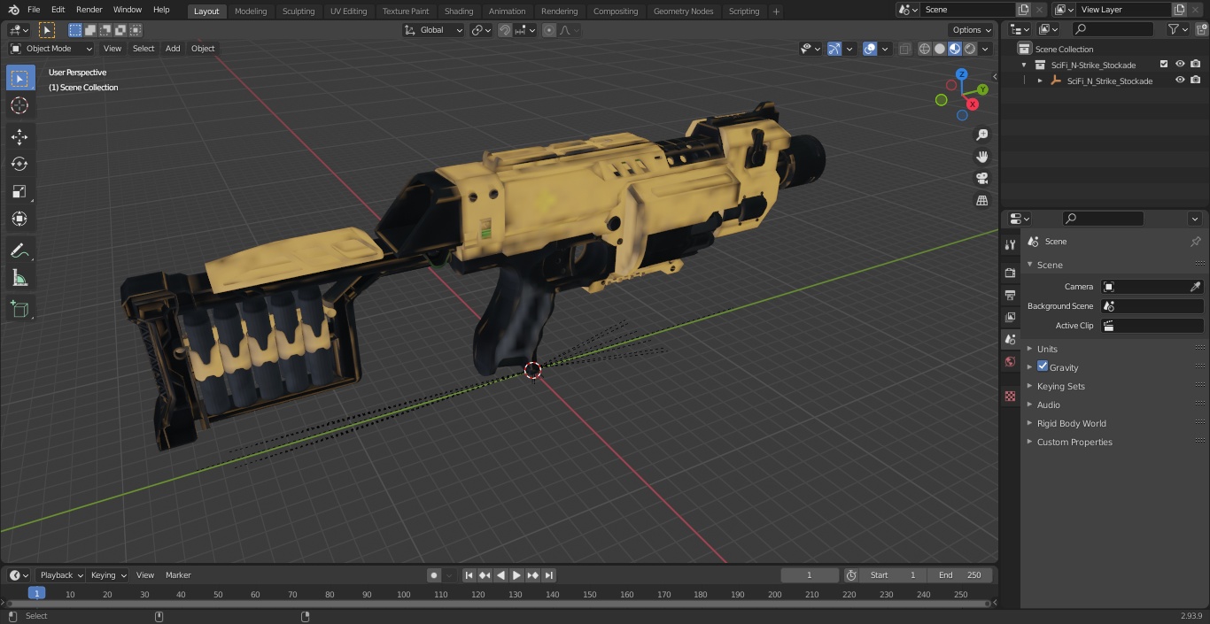This screenshot has height=624, width=1210.
Task: Activate the Cursor tool
Action: (19, 105)
